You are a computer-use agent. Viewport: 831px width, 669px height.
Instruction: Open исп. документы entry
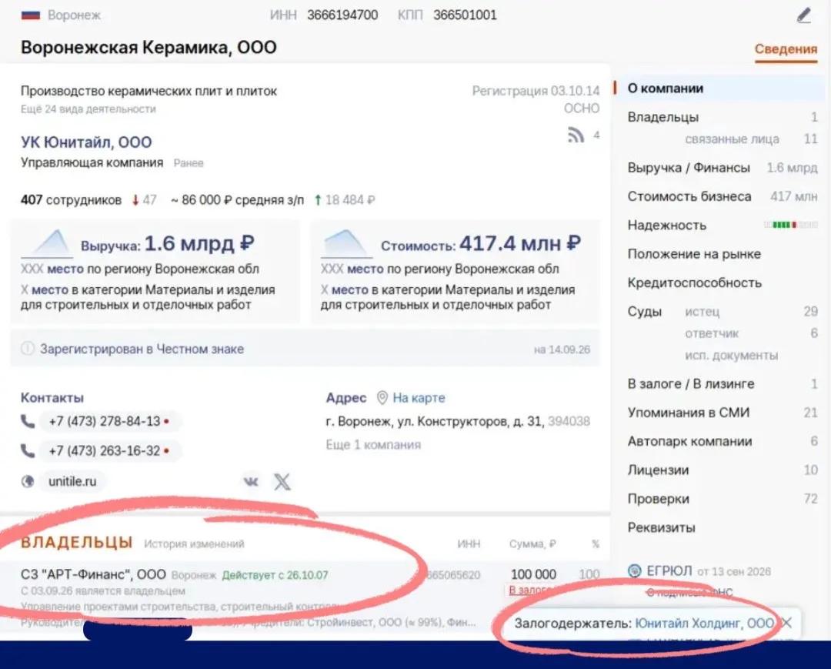pos(732,355)
